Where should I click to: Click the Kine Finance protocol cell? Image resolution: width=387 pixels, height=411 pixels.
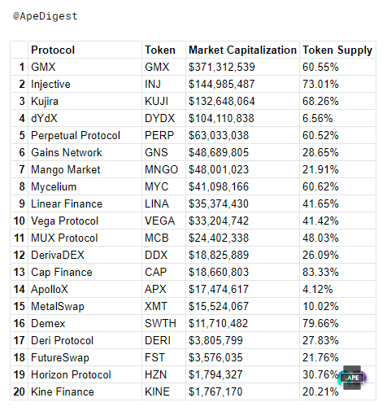point(85,391)
